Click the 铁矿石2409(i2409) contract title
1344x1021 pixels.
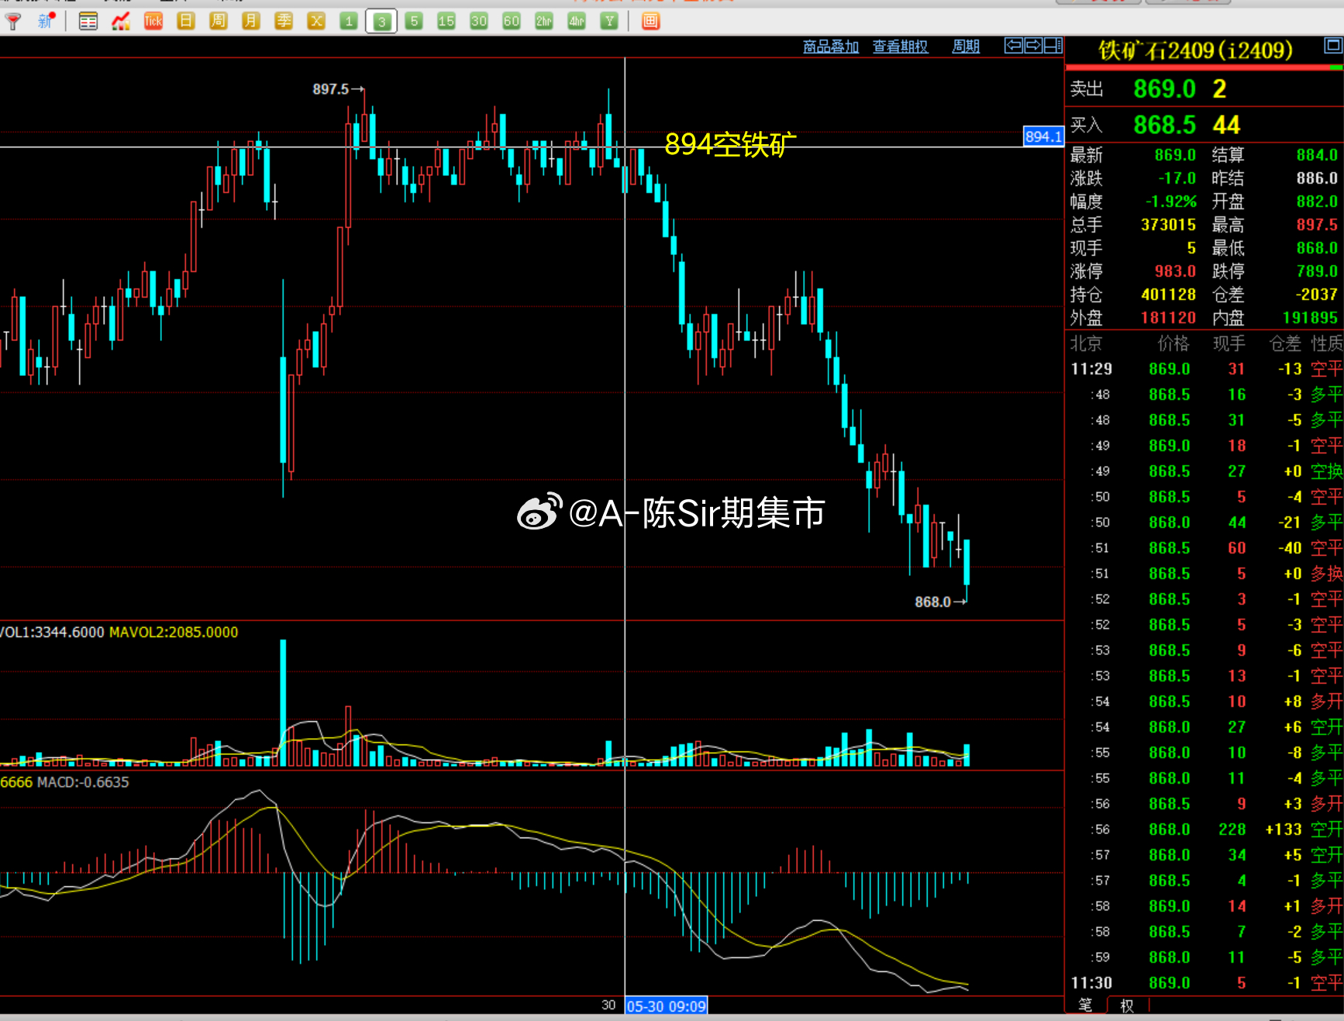(1195, 50)
